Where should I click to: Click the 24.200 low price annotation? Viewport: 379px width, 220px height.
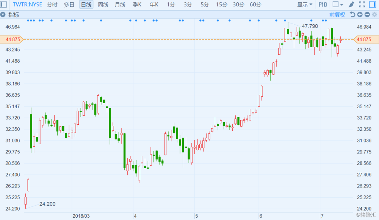tap(47, 204)
